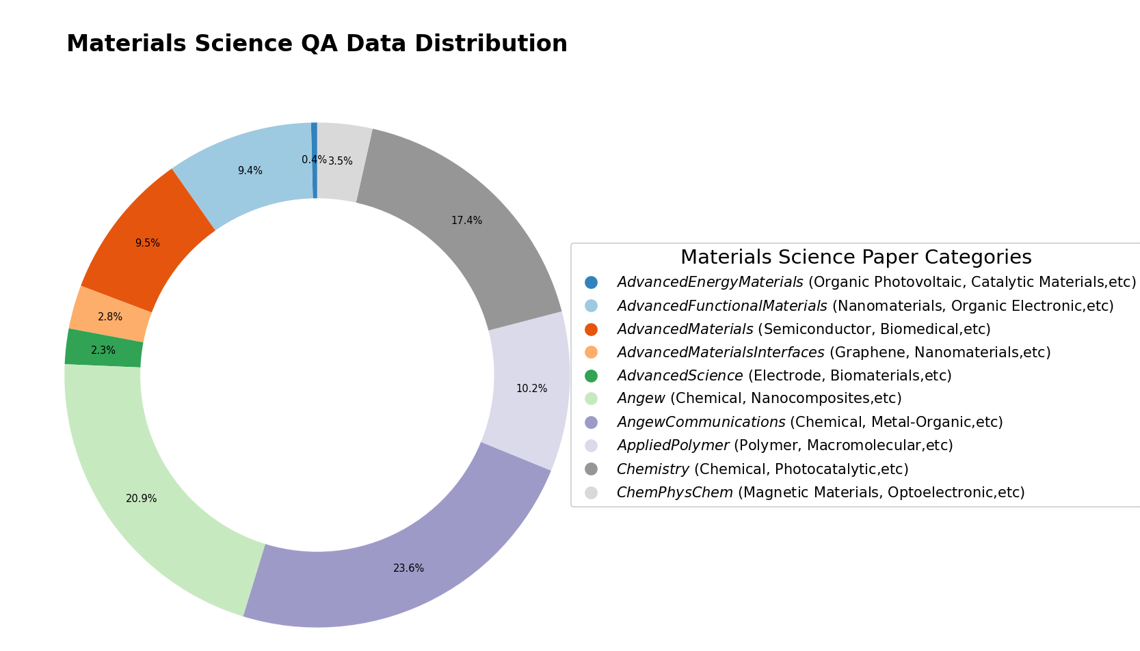Image resolution: width=1140 pixels, height=651 pixels.
Task: Click the AppliedPolymer lavender legend dot
Action: [592, 445]
